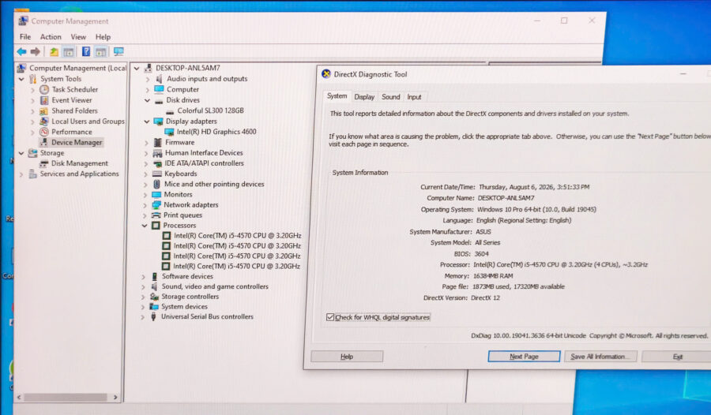Click the Back arrow toolbar icon
Image resolution: width=711 pixels, height=415 pixels.
21,51
